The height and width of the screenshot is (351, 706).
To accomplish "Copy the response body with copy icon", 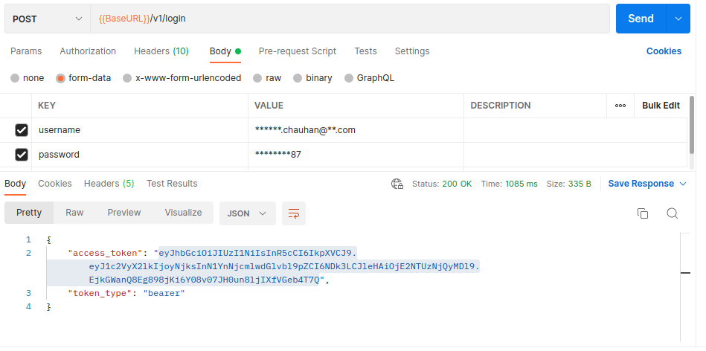I will point(643,213).
